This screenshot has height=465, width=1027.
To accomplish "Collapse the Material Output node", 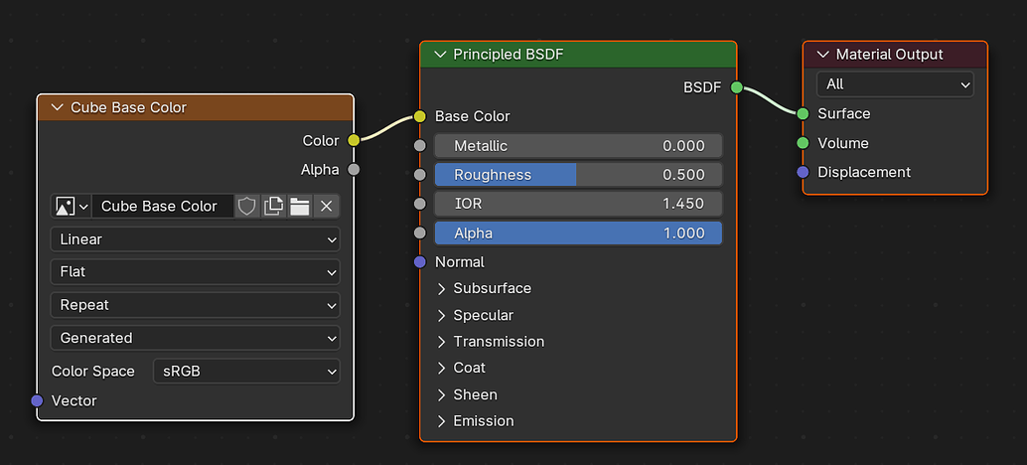I will pyautogui.click(x=822, y=55).
